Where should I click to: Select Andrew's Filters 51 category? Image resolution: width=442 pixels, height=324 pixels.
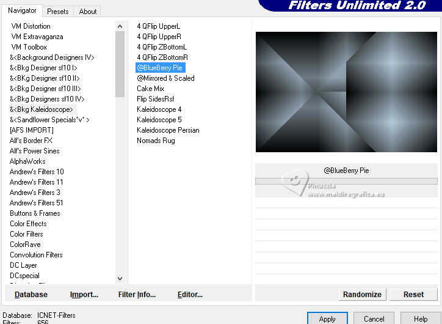click(36, 203)
